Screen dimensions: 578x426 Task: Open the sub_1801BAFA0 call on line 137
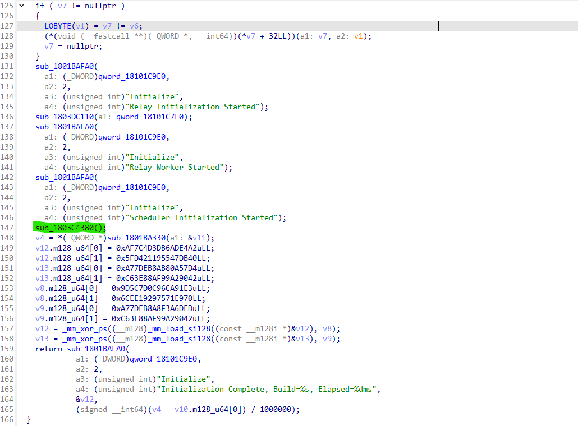point(65,127)
